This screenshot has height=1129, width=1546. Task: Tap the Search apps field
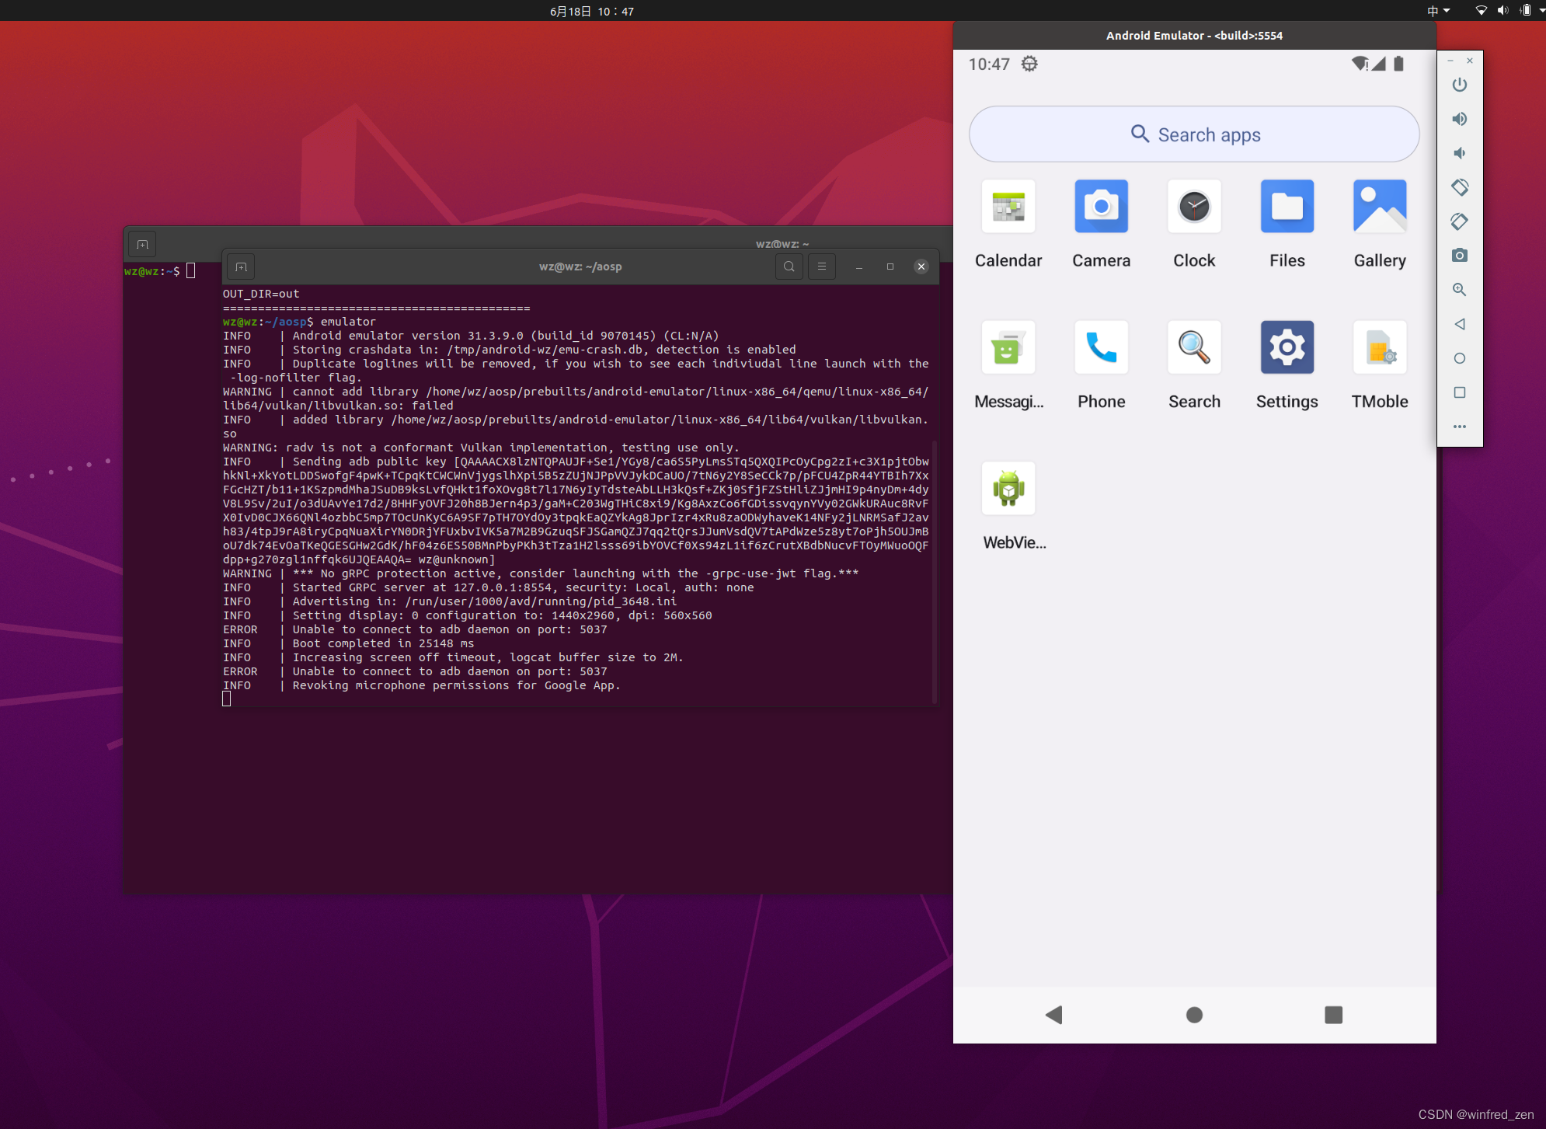[1194, 134]
